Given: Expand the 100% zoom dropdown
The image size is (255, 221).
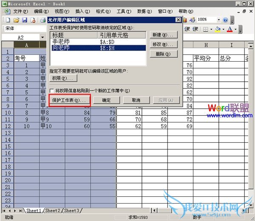Looking at the screenshot, I should pos(219,20).
